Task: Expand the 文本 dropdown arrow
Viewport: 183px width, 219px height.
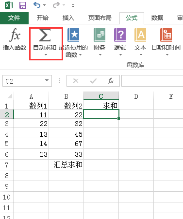Action: coord(141,55)
